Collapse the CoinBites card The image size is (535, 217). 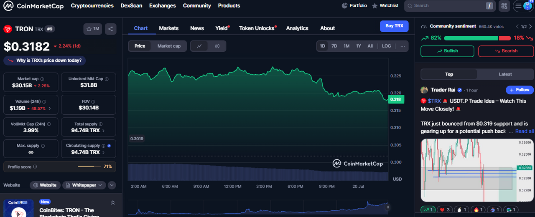113,203
